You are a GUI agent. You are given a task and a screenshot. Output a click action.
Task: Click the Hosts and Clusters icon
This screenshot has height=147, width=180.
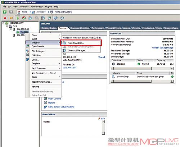pyautogui.click(x=51, y=12)
